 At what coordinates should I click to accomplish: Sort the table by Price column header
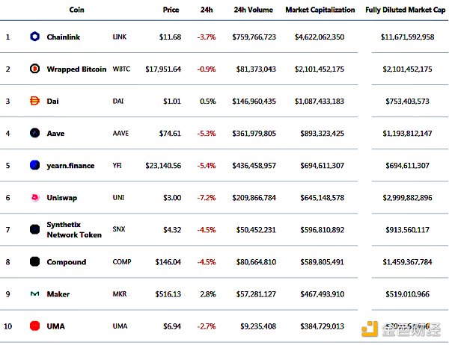(171, 10)
